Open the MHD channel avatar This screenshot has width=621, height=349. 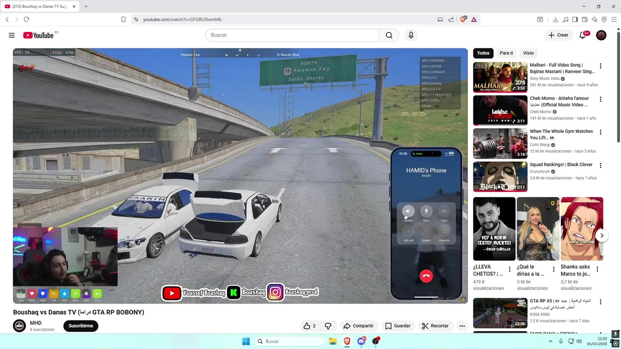(x=19, y=326)
